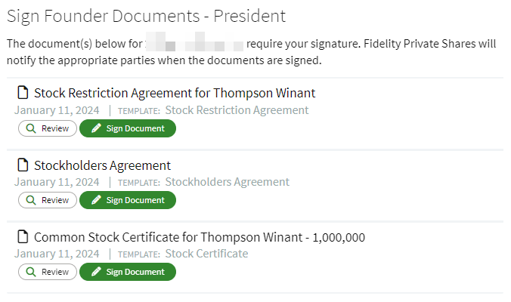Image resolution: width=511 pixels, height=302 pixels.
Task: Review the Stock Restriction Agreement for Thompson Winant
Action: coord(48,128)
